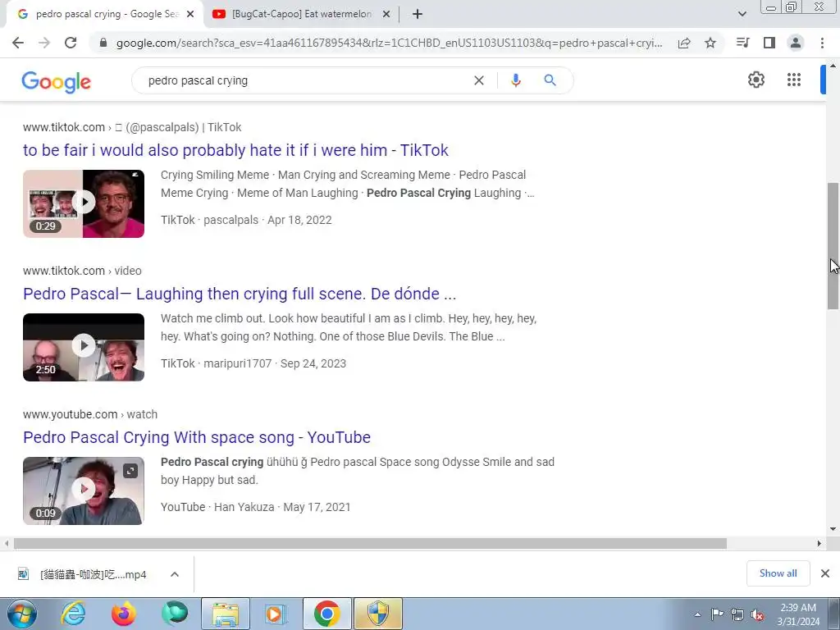The width and height of the screenshot is (840, 630).
Task: Switch to the BugCat-Capoo YouTube tab
Action: pyautogui.click(x=302, y=15)
